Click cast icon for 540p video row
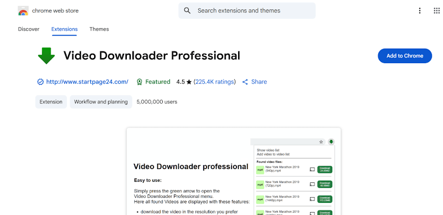The width and height of the screenshot is (443, 215). pos(312,170)
